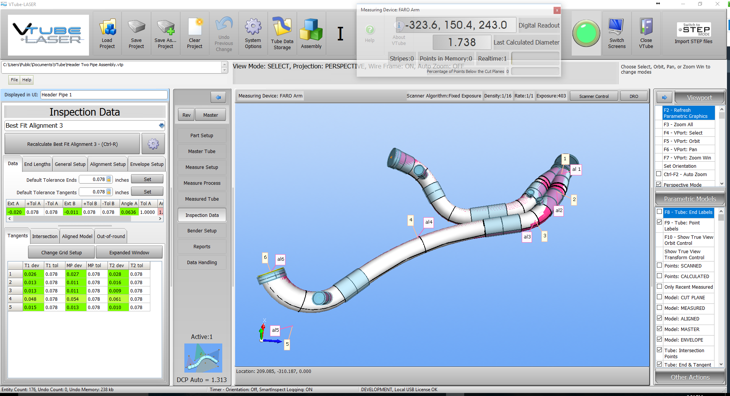This screenshot has width=730, height=396.
Task: Switch to the End Lengths tab
Action: pos(37,164)
